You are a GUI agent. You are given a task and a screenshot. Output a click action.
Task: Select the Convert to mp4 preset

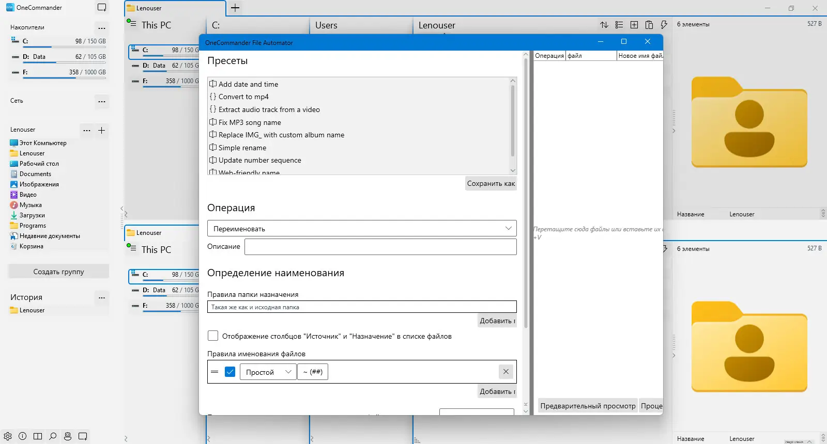click(243, 97)
